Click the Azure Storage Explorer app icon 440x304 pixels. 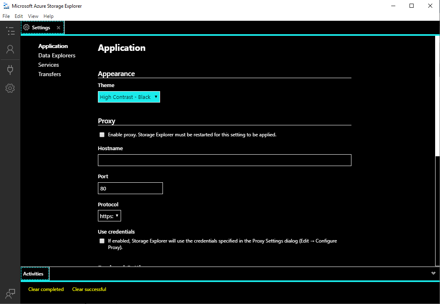6,6
